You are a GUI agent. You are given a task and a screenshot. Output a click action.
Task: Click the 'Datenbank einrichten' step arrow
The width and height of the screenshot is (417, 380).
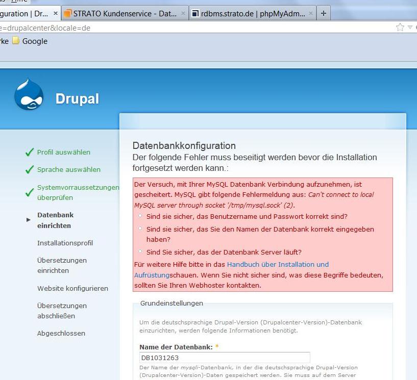[29, 220]
